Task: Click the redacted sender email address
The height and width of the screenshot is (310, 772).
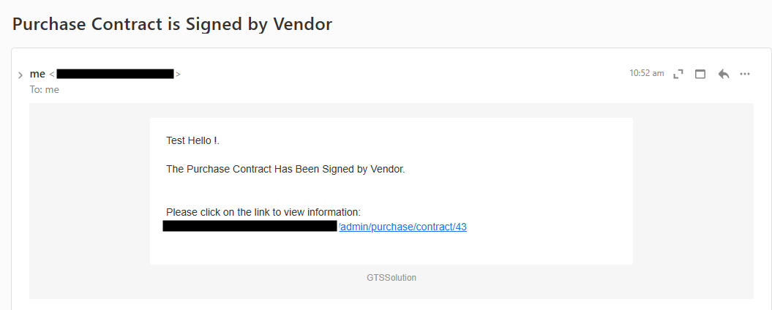Action: (x=115, y=74)
